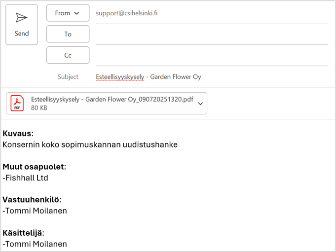Place cursor at the Muut osapuolet heading
Image resolution: width=336 pixels, height=252 pixels.
point(34,167)
